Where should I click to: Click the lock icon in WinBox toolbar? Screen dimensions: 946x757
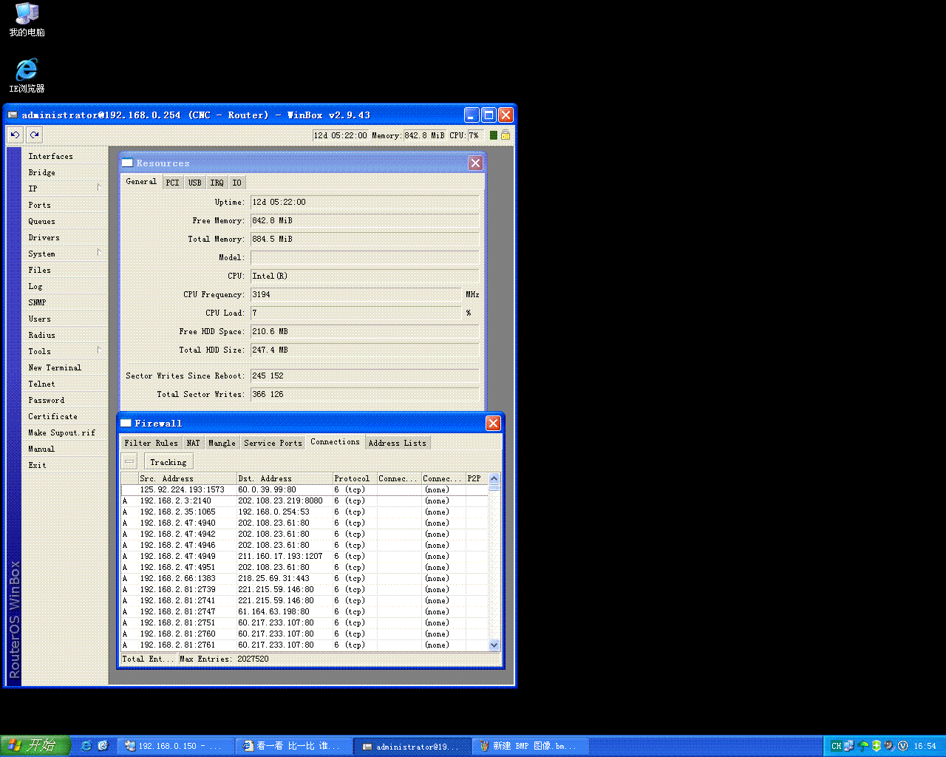pos(506,135)
